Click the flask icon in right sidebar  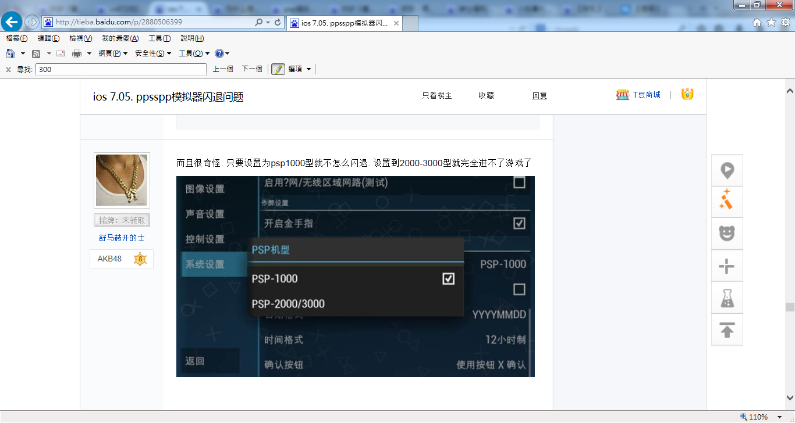click(x=727, y=299)
